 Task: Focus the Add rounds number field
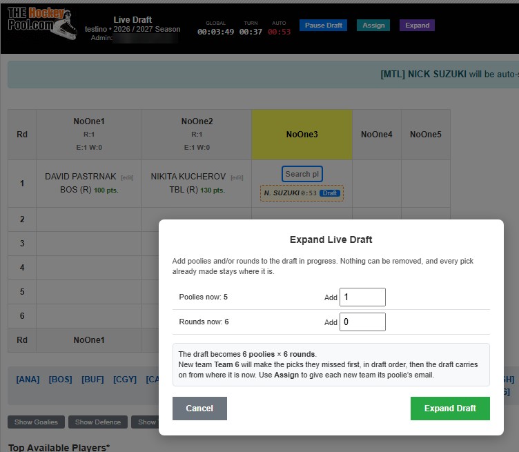pos(362,322)
